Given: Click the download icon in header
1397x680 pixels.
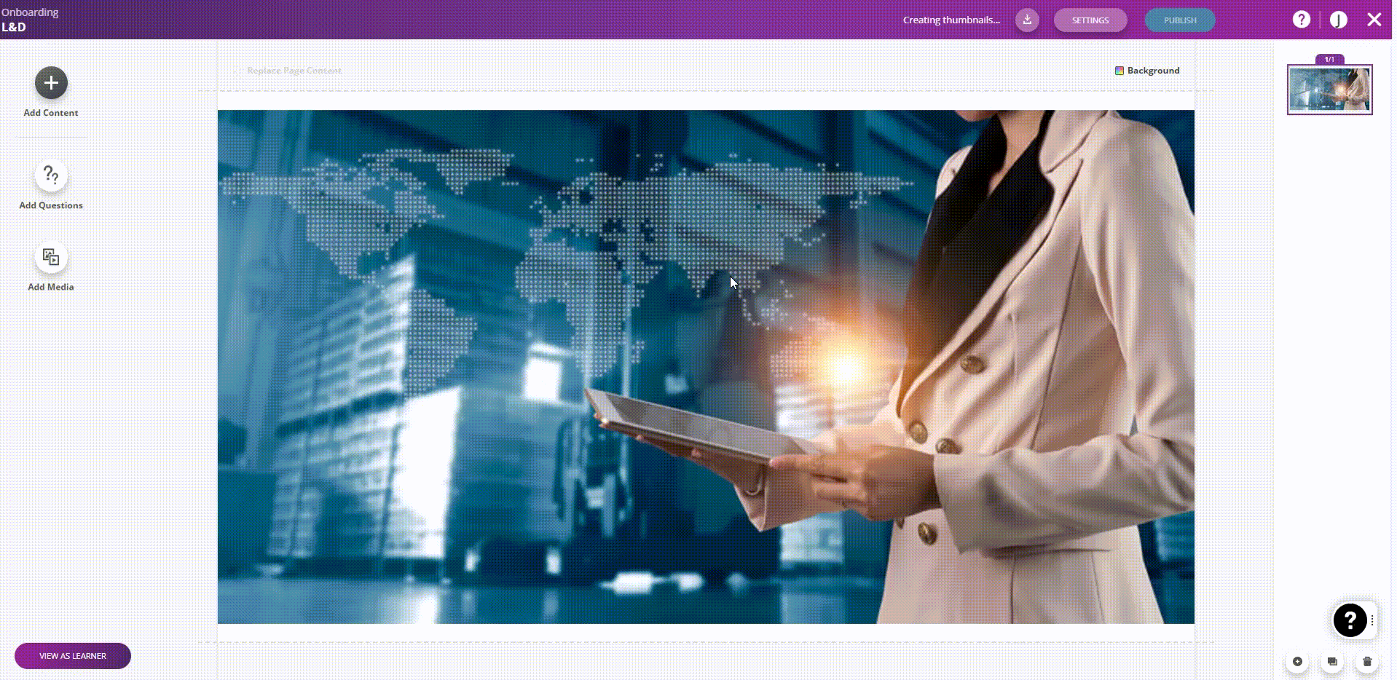Looking at the screenshot, I should [x=1027, y=20].
